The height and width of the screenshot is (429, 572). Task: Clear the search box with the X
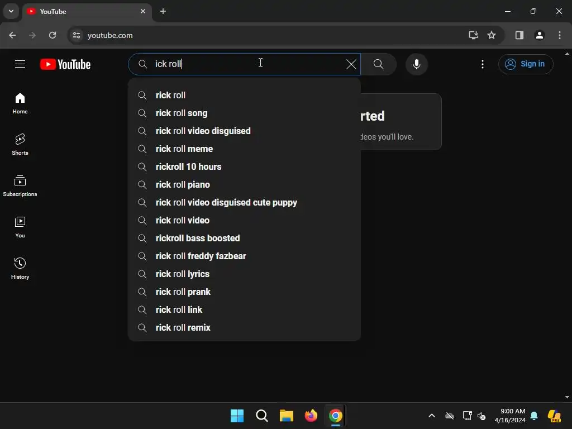[351, 64]
